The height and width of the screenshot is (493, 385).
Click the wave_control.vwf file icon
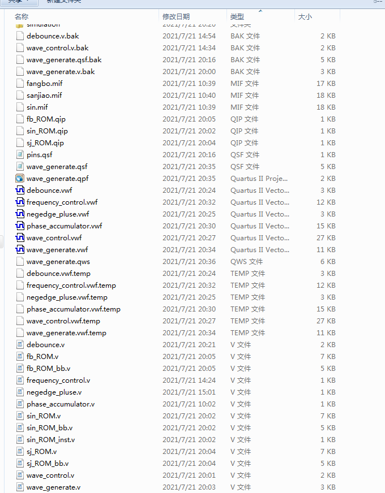20,238
